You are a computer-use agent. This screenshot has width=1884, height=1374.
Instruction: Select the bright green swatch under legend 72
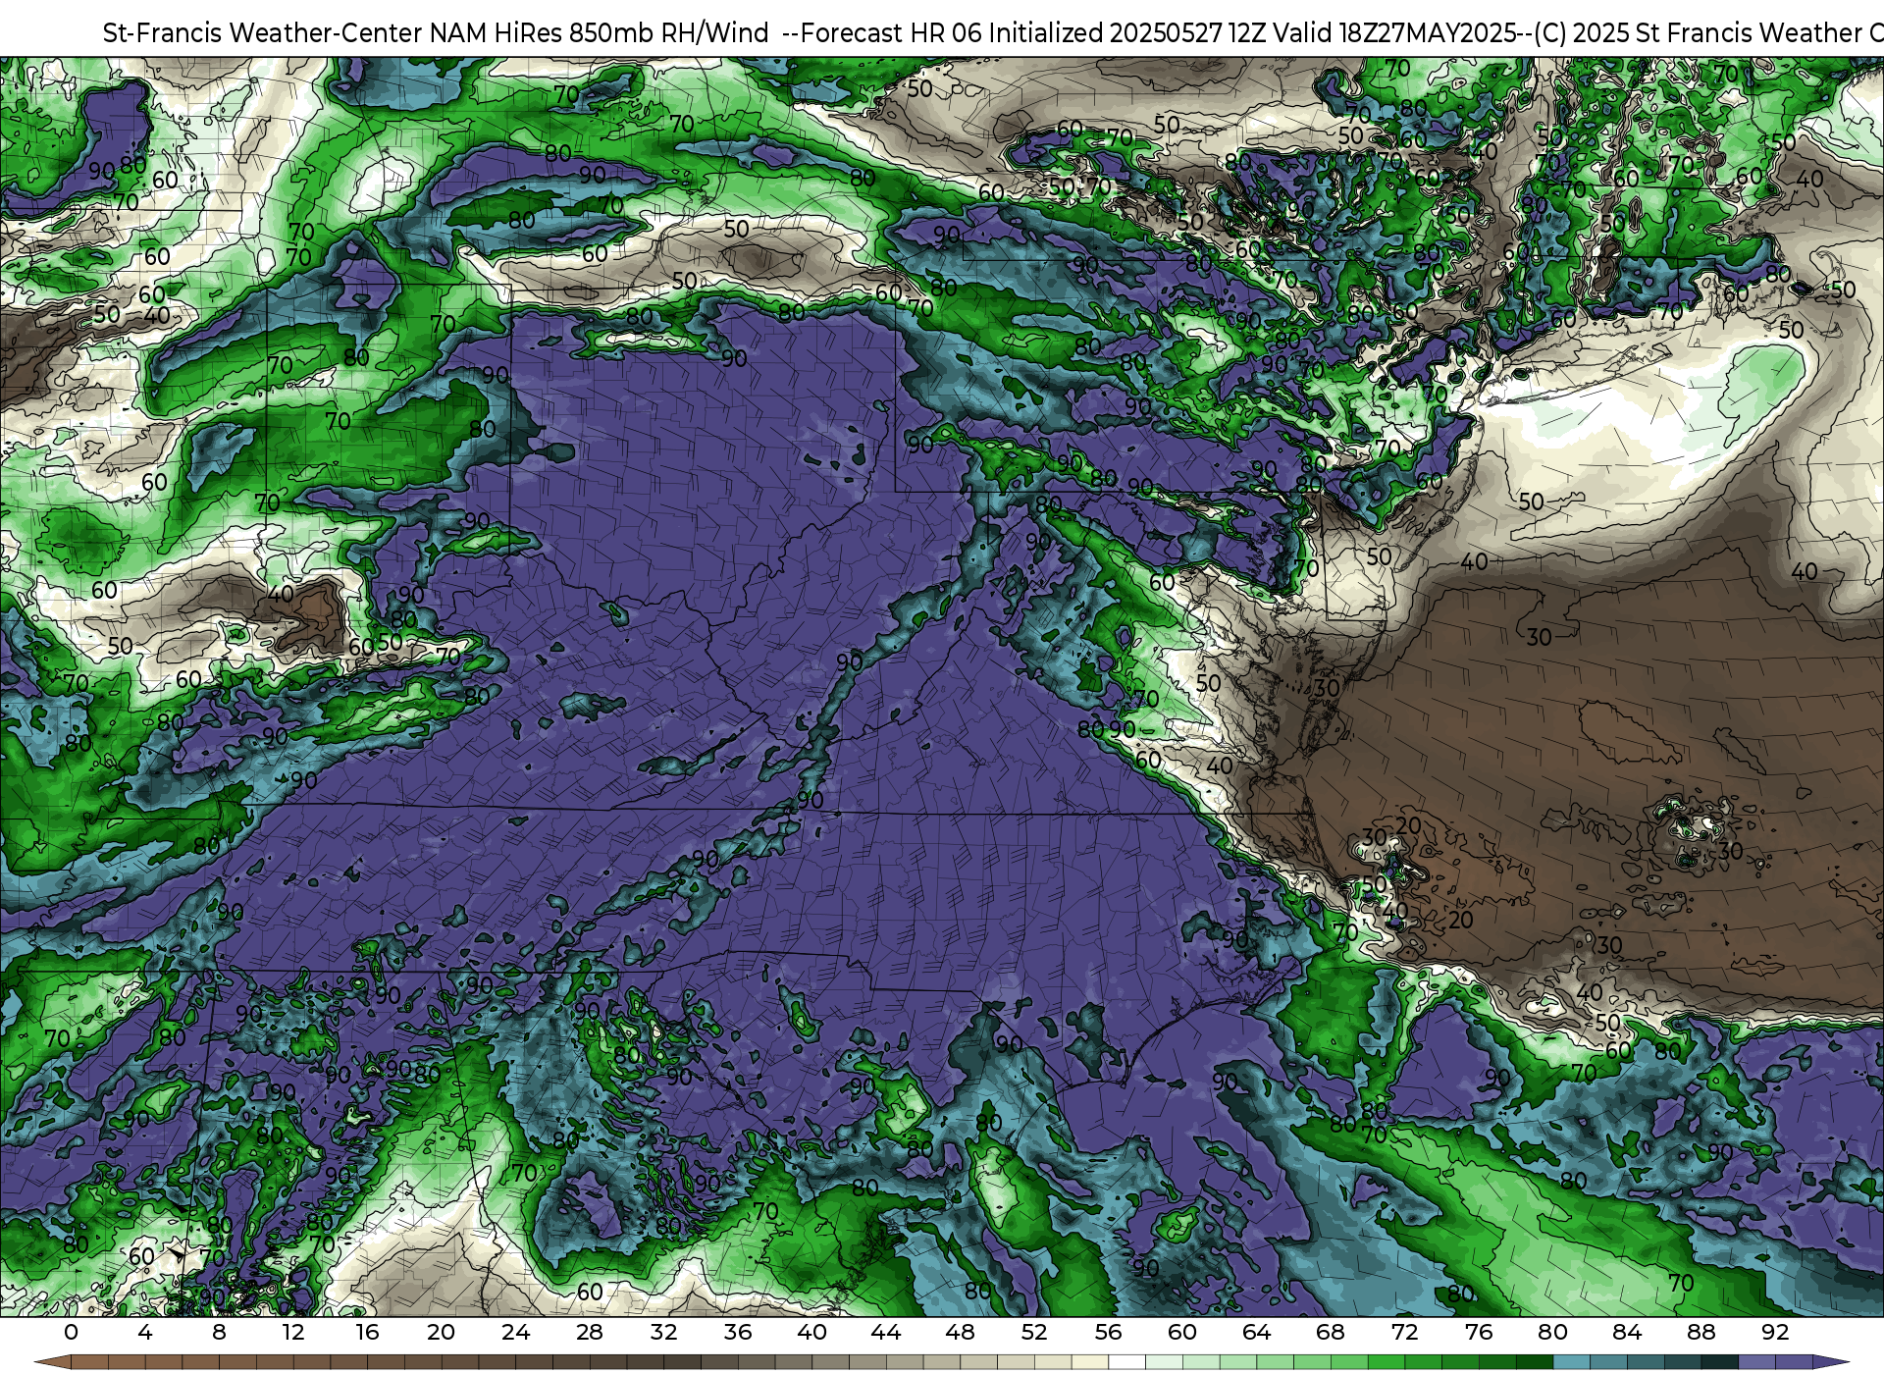click(1423, 1364)
